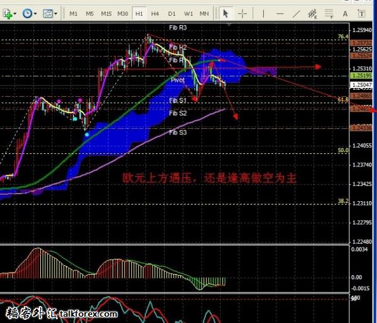Select the Text (A) tool
This screenshot has height=323, width=377.
345,14
